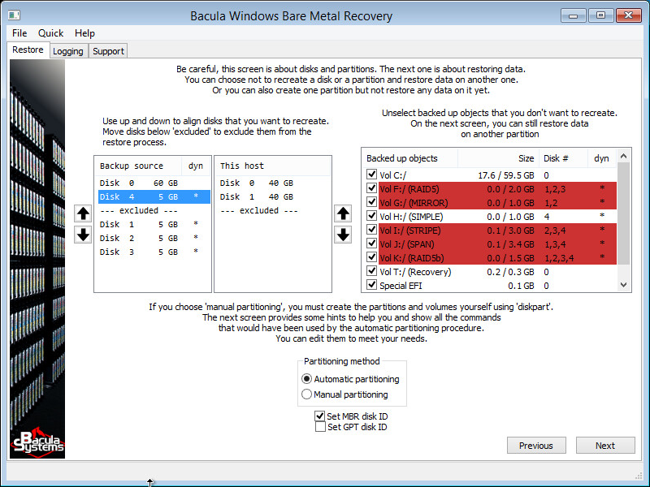Switch to the Logging tab
650x487 pixels.
click(68, 51)
